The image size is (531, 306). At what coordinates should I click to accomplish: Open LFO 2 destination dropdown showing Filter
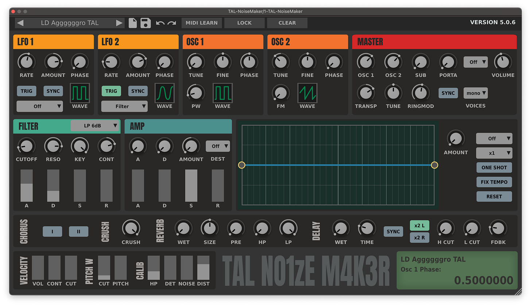[124, 106]
